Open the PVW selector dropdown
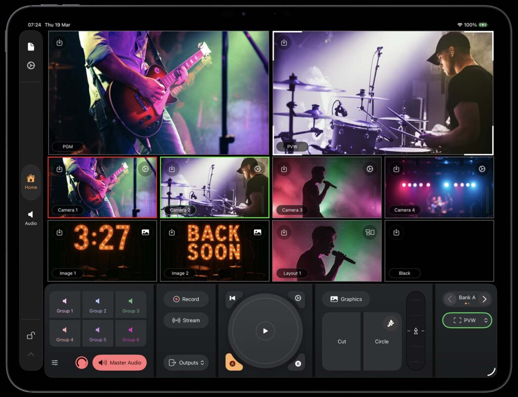Viewport: 518px width, 397px height. 466,320
